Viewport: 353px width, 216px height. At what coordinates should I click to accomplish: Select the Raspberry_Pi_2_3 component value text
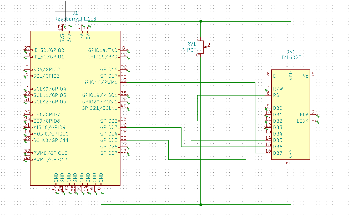click(75, 19)
